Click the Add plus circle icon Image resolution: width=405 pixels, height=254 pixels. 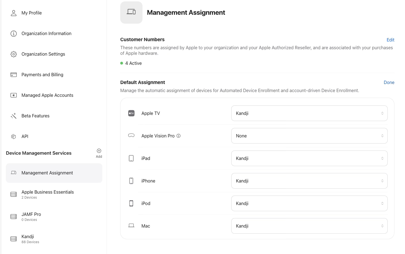[x=99, y=151]
